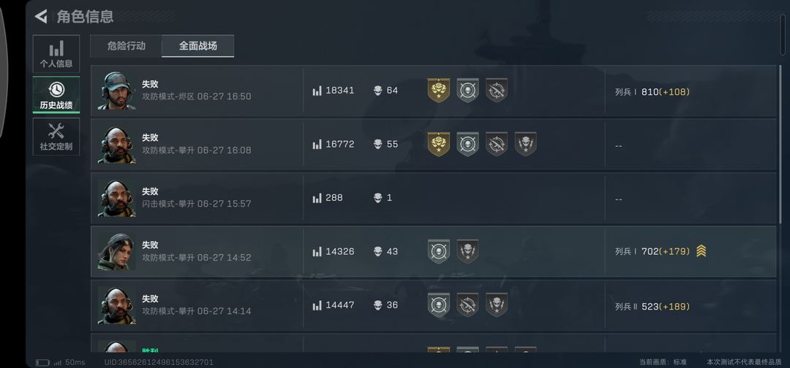790x368 pixels.
Task: Click the crosshair skull badge in 14:52 match
Action: coord(438,251)
